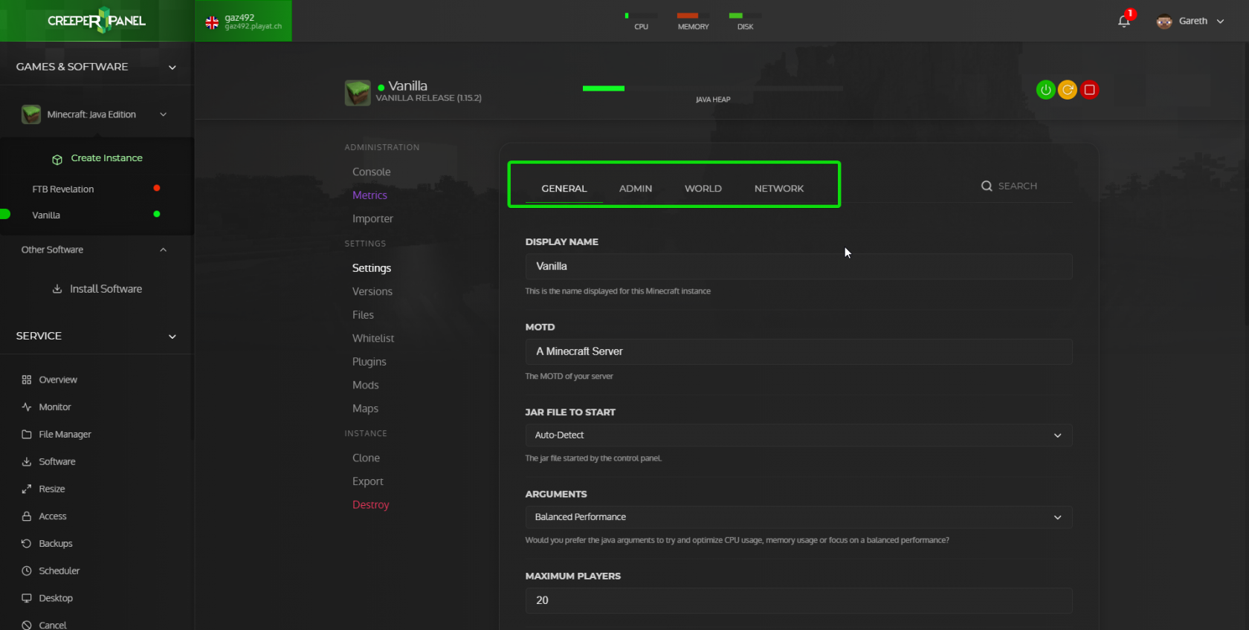Click the Resize arrows icon

pos(27,489)
